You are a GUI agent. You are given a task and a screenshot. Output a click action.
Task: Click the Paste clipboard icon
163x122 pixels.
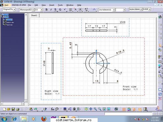[x=31, y=109]
